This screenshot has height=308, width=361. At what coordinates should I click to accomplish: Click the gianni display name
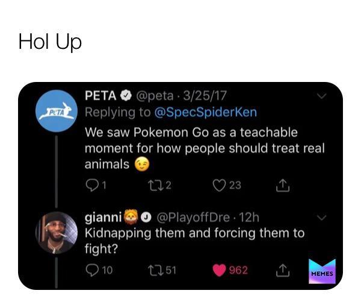103,217
